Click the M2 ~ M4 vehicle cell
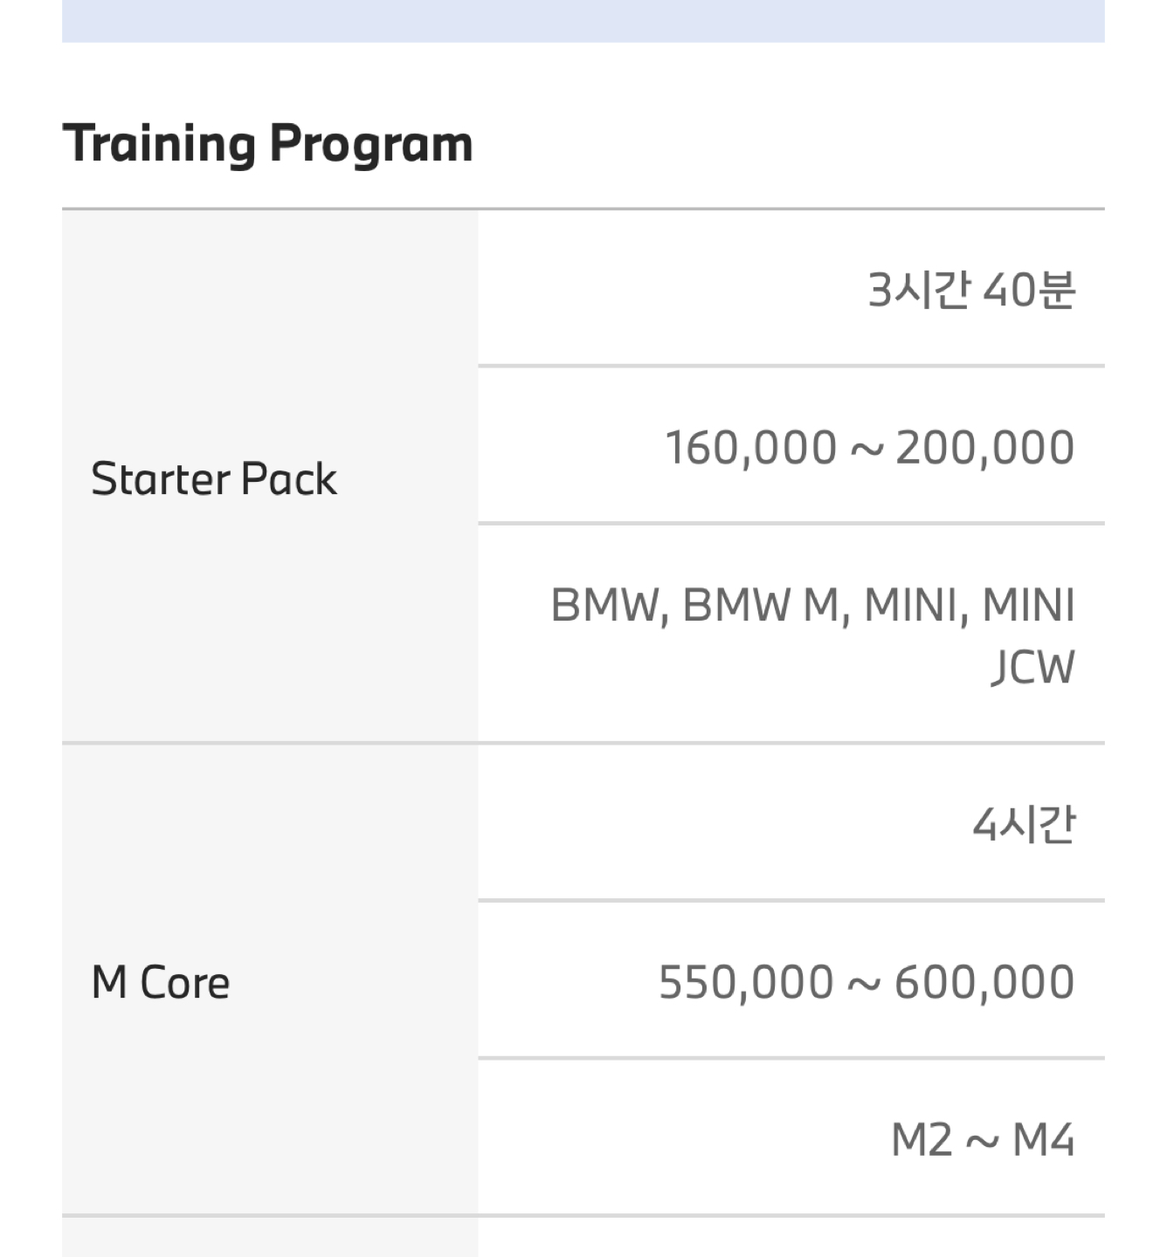 point(982,1139)
